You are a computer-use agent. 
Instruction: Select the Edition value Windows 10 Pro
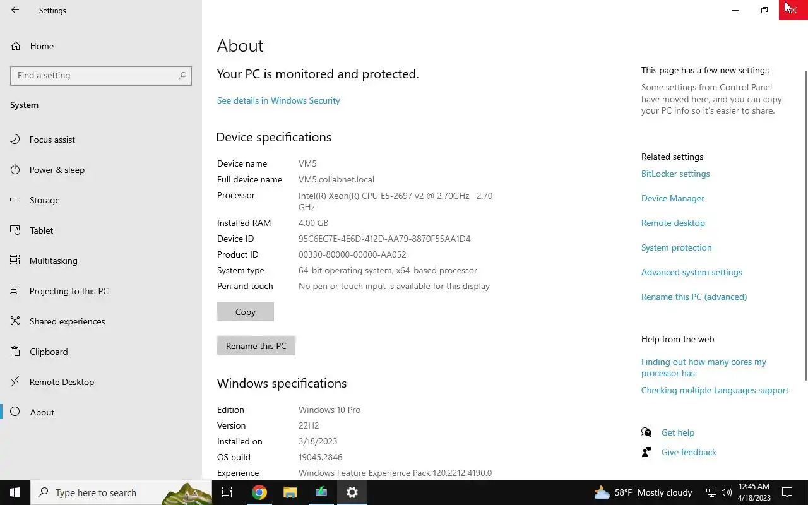pyautogui.click(x=330, y=410)
